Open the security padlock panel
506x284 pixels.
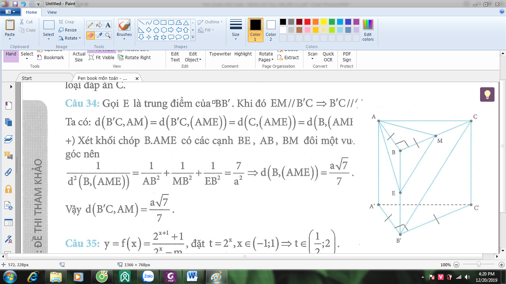pos(8,189)
